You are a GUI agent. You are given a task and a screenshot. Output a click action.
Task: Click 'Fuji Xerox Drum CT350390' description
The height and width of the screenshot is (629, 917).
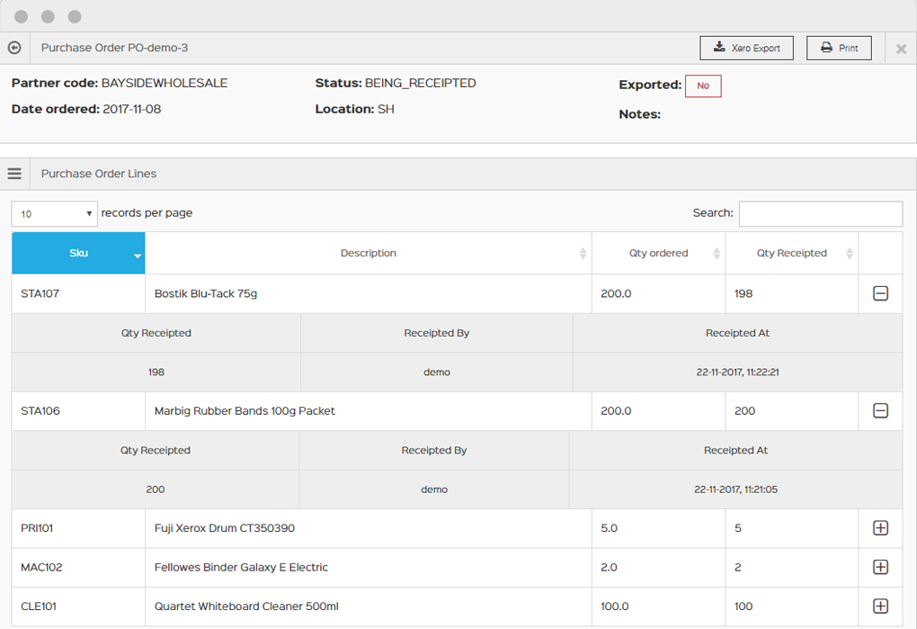[x=225, y=528]
